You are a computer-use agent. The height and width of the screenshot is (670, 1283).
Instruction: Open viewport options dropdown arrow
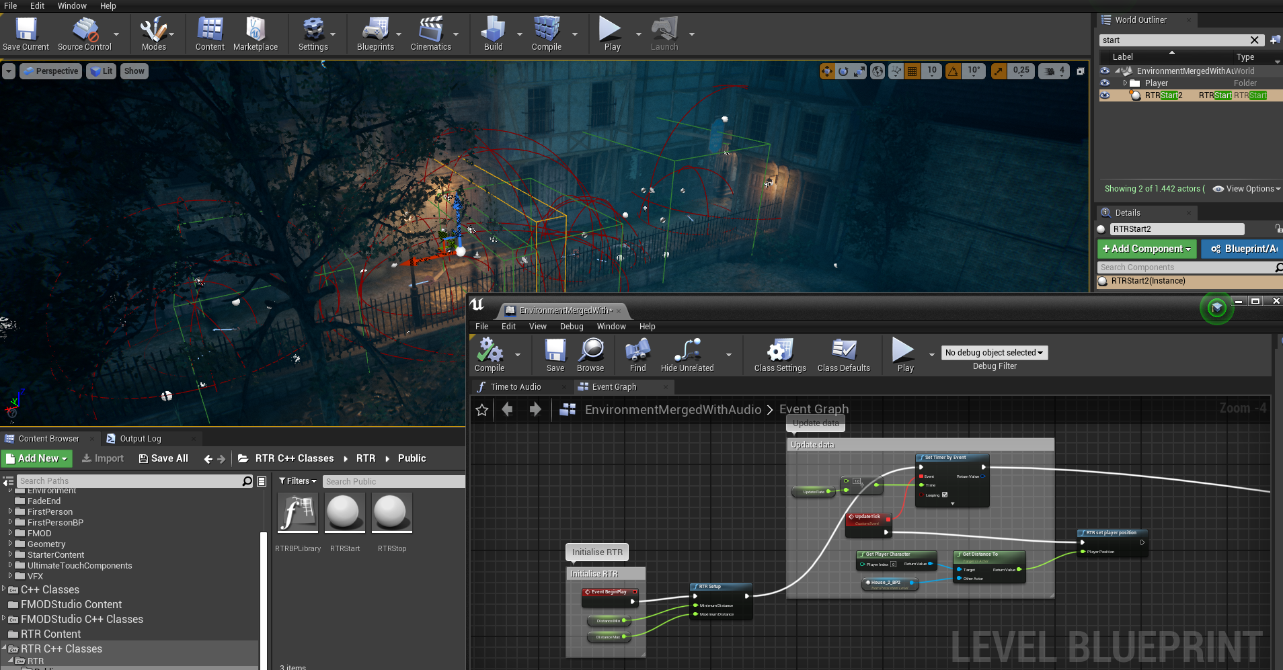click(8, 71)
